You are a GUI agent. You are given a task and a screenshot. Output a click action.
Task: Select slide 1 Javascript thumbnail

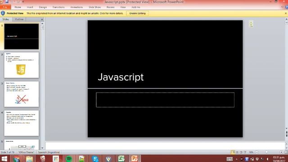(22, 36)
